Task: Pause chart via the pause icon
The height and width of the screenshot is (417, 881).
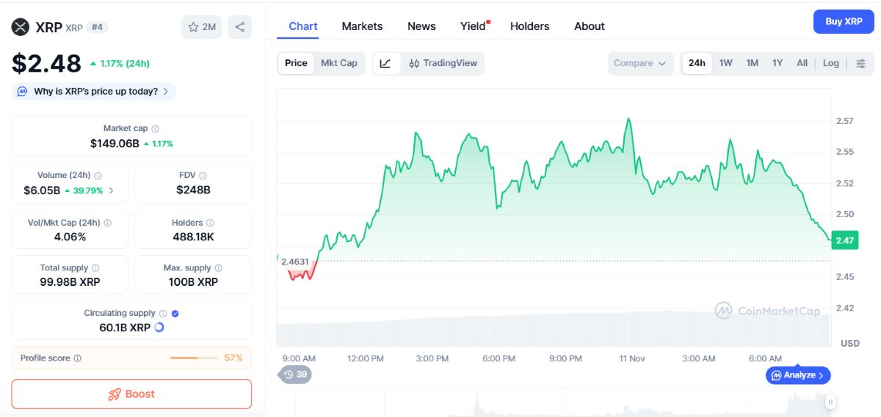Action: [830, 402]
